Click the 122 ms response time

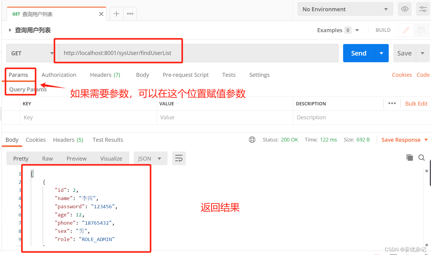328,140
